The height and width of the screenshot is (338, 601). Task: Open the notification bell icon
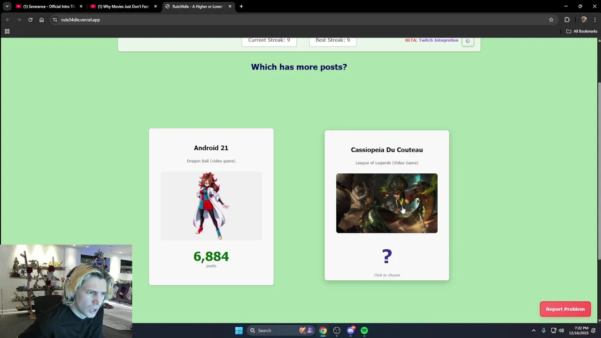click(x=594, y=330)
